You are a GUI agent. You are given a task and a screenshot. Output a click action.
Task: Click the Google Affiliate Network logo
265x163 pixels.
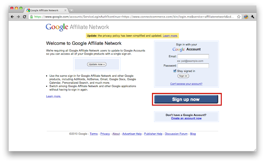[x=77, y=27]
